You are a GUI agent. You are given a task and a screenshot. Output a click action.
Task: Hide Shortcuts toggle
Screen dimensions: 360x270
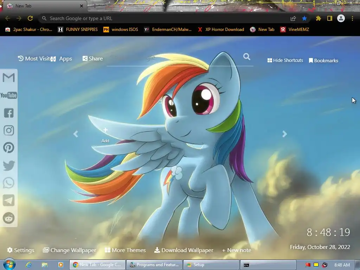[x=285, y=60]
